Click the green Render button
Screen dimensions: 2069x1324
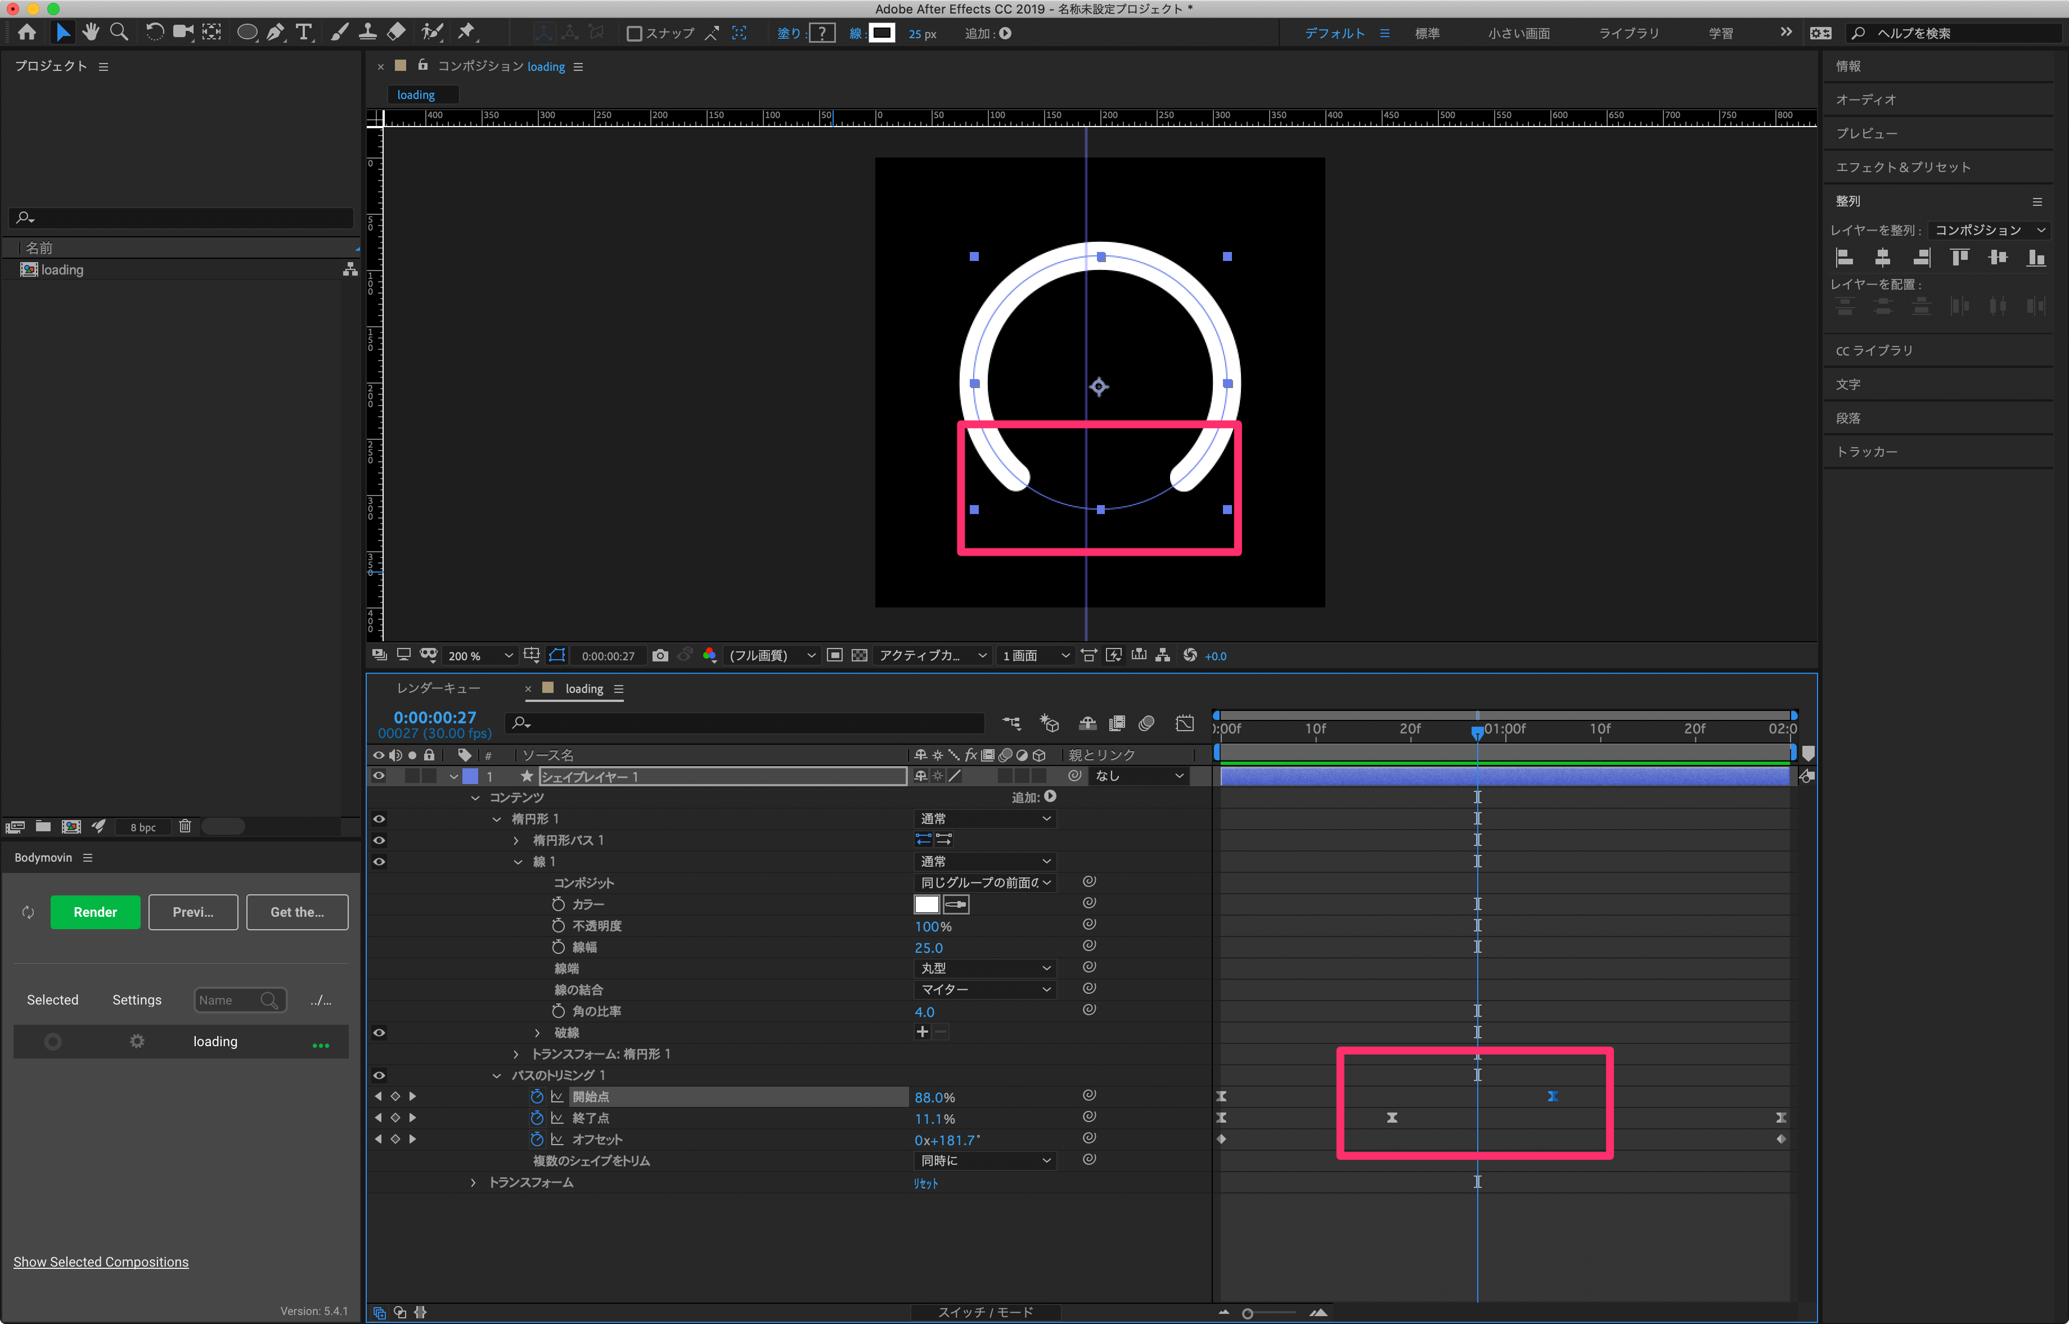(96, 913)
